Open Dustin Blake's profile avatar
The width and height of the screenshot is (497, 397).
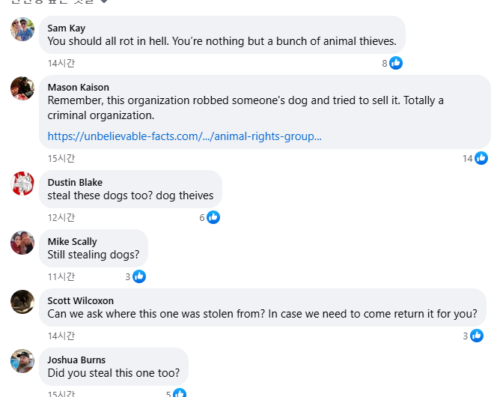coord(22,184)
